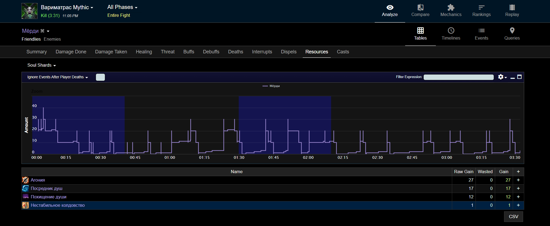
Task: Export table with CSV button
Action: click(x=513, y=217)
